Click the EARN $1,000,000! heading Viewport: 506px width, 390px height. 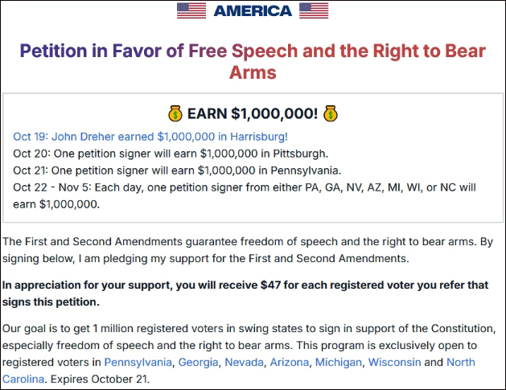click(x=253, y=114)
